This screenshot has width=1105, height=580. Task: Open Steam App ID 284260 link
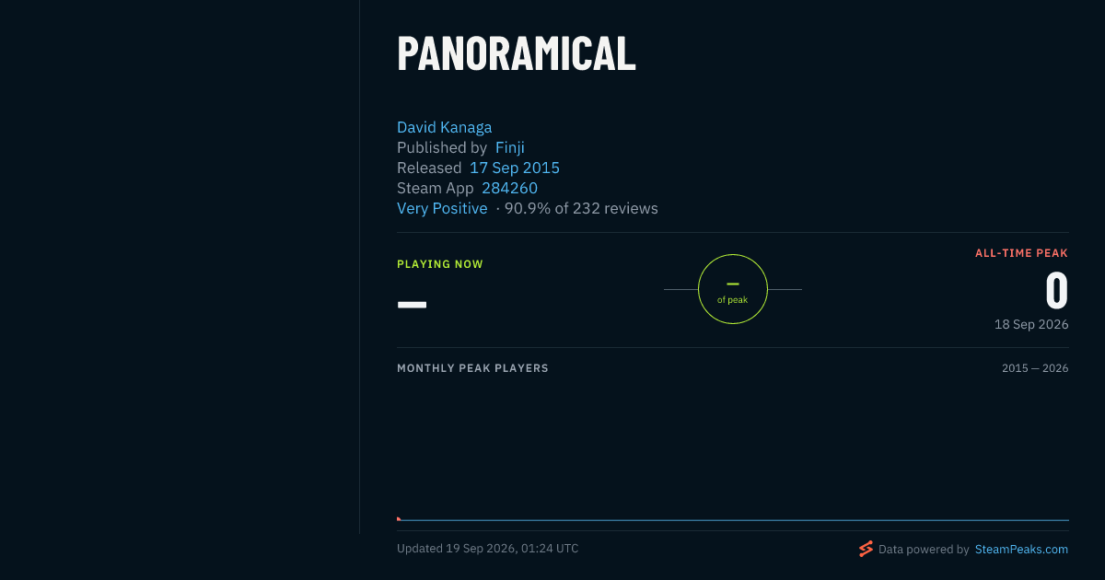pyautogui.click(x=509, y=188)
